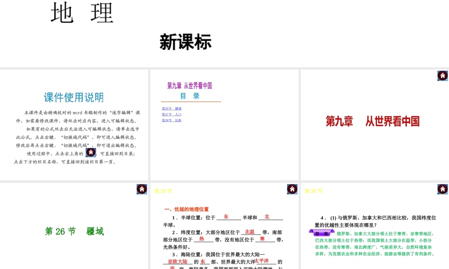Select the 课件使用说明 slide heading
This screenshot has width=449, height=269.
click(x=74, y=97)
